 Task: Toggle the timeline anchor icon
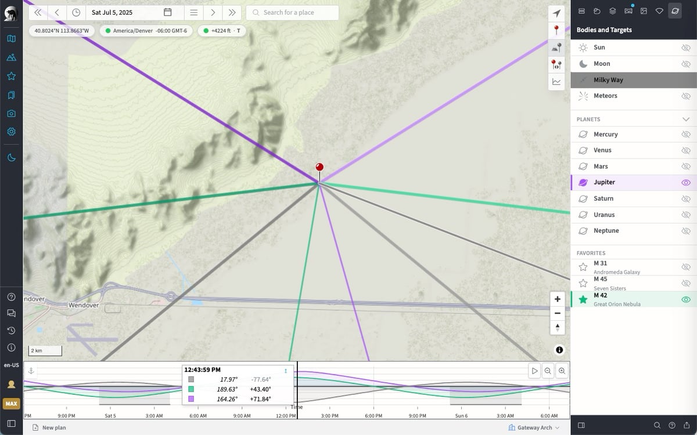point(31,371)
